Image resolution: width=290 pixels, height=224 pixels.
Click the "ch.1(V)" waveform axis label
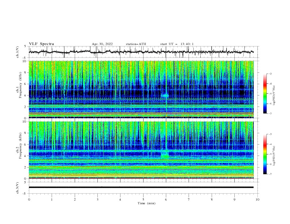pyautogui.click(x=18, y=52)
